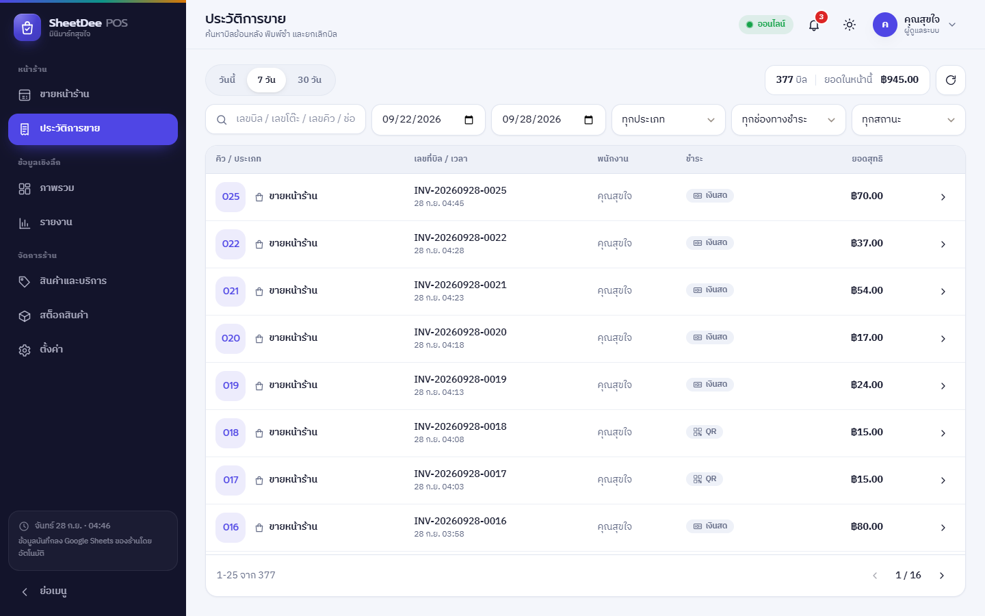This screenshot has height=616, width=985.
Task: Open details chevron for INV-20260928-0025
Action: (x=943, y=197)
